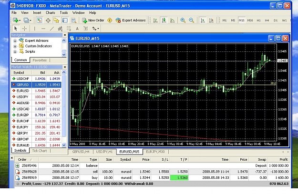Select the Trendline drawing tool
The width and height of the screenshot is (298, 194).
click(x=51, y=29)
